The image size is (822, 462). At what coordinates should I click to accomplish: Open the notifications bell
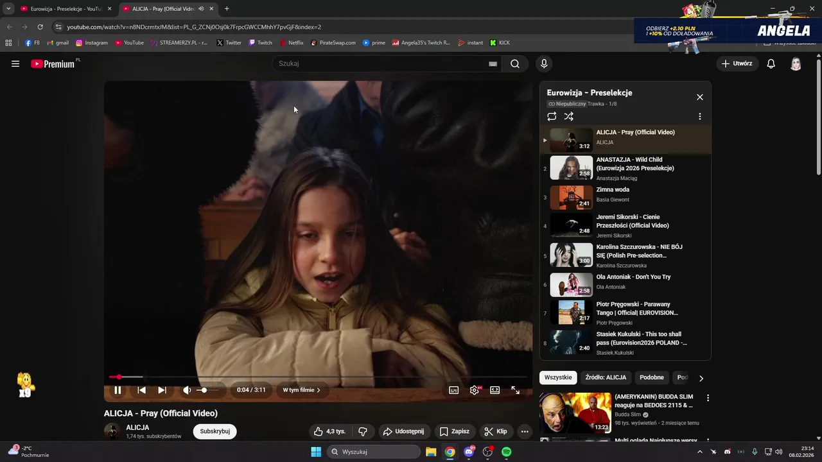pos(771,64)
